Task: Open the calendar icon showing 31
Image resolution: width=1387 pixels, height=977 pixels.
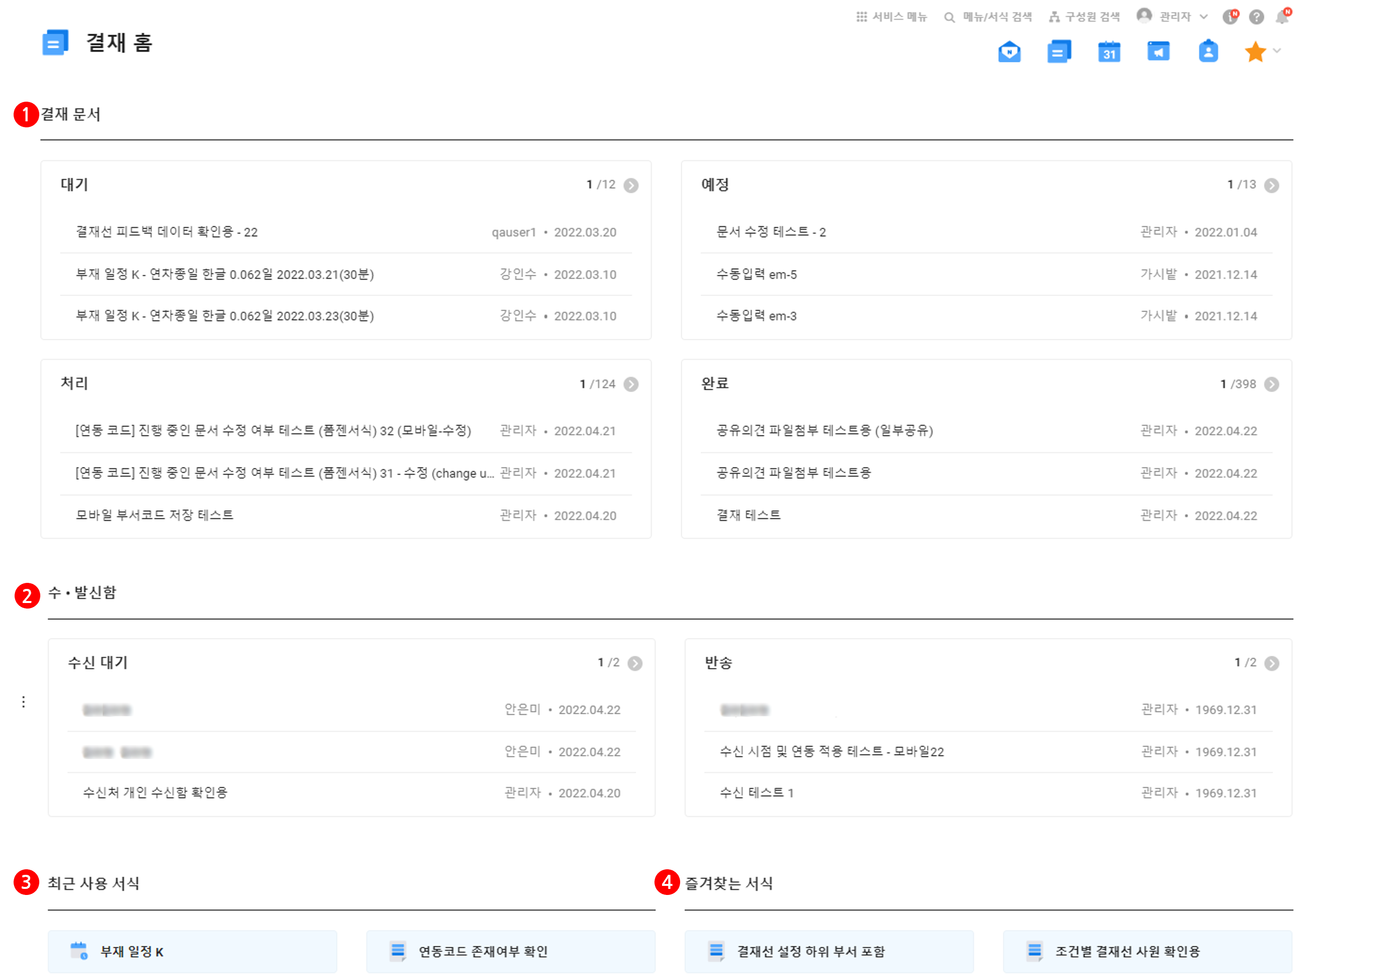Action: (1109, 52)
